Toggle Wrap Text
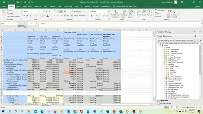This screenshot has width=203, height=114. (76, 11)
